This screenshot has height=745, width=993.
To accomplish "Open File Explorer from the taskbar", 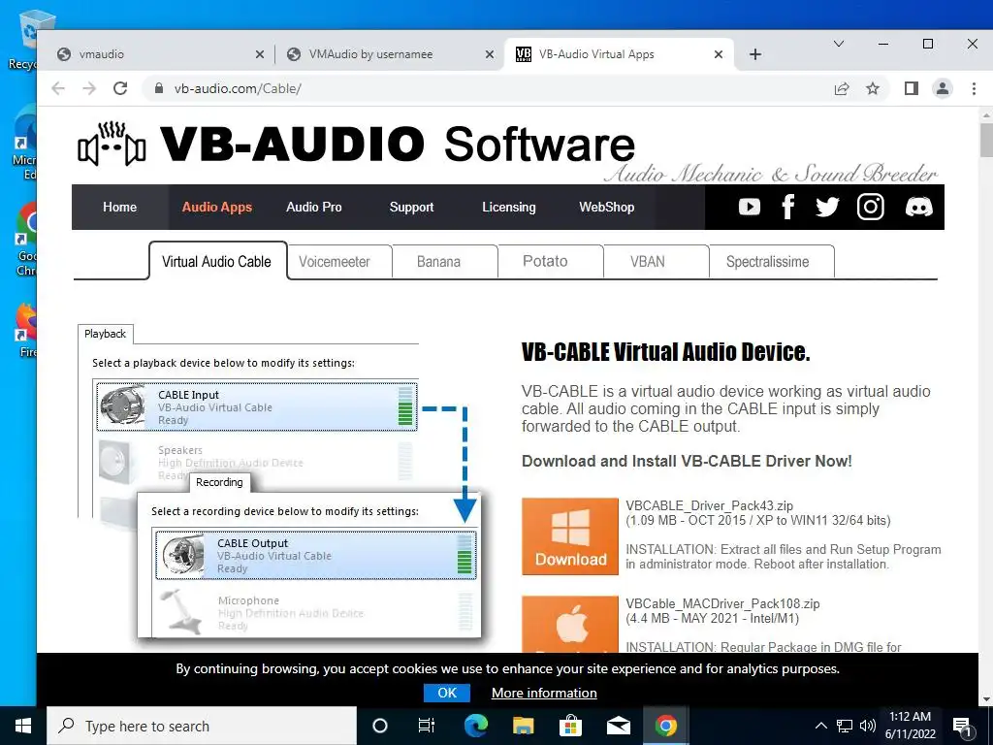I will click(x=523, y=726).
